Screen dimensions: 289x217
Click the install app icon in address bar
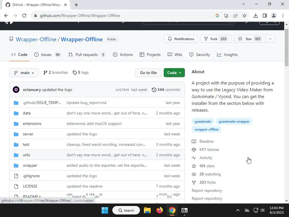[226, 16]
